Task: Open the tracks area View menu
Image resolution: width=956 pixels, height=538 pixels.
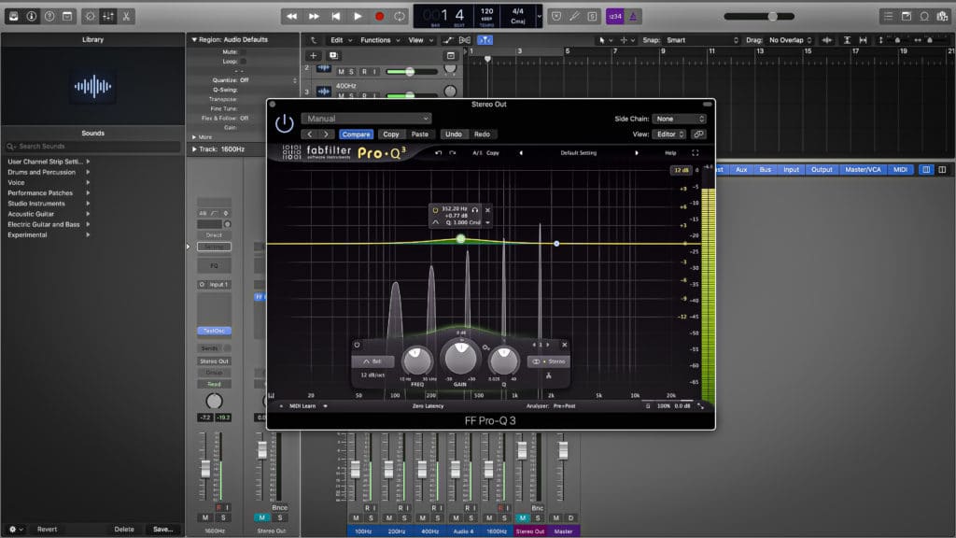Action: click(x=421, y=40)
